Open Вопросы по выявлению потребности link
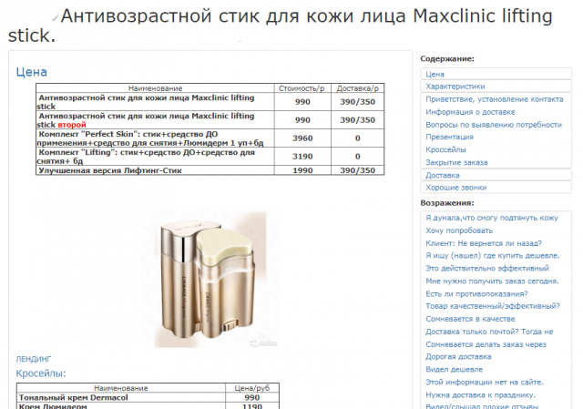The image size is (583, 409). pyautogui.click(x=494, y=125)
